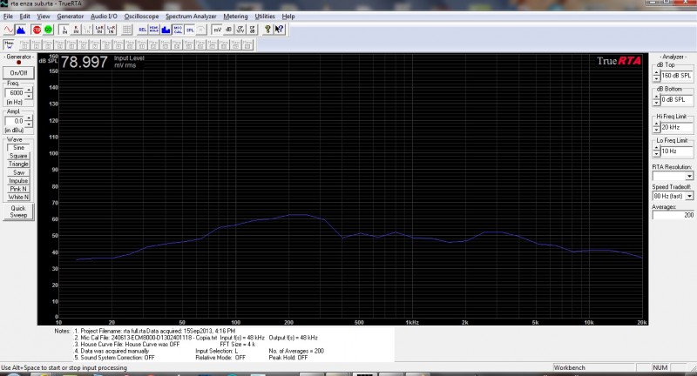697x376 pixels.
Task: Select the L+R IN input toolbar icon
Action: pyautogui.click(x=99, y=30)
